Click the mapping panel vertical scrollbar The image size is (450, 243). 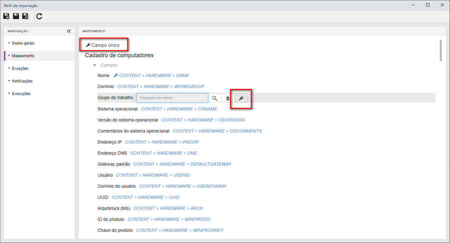tap(441, 50)
